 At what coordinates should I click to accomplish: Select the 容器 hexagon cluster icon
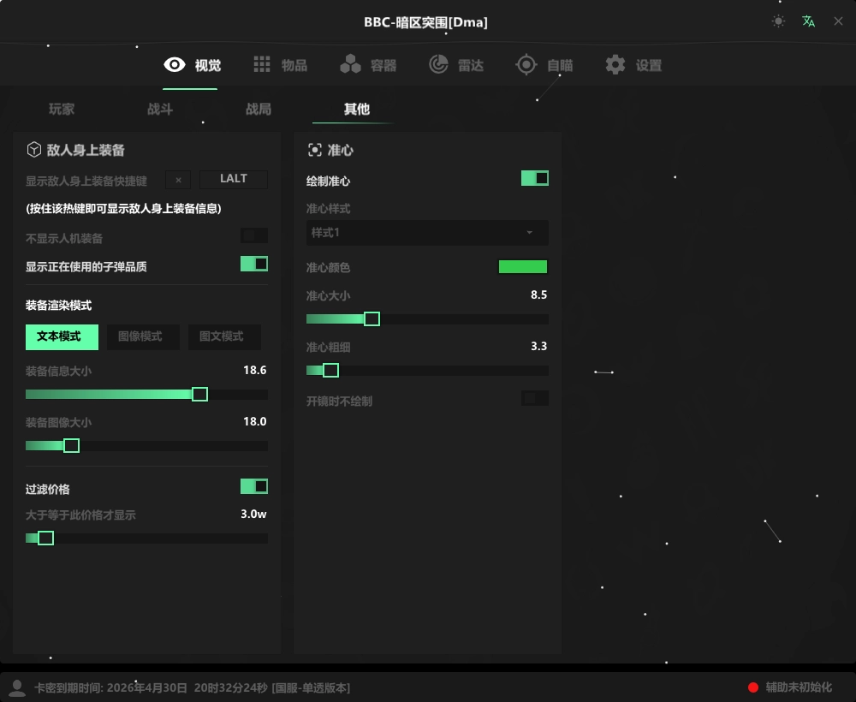350,65
